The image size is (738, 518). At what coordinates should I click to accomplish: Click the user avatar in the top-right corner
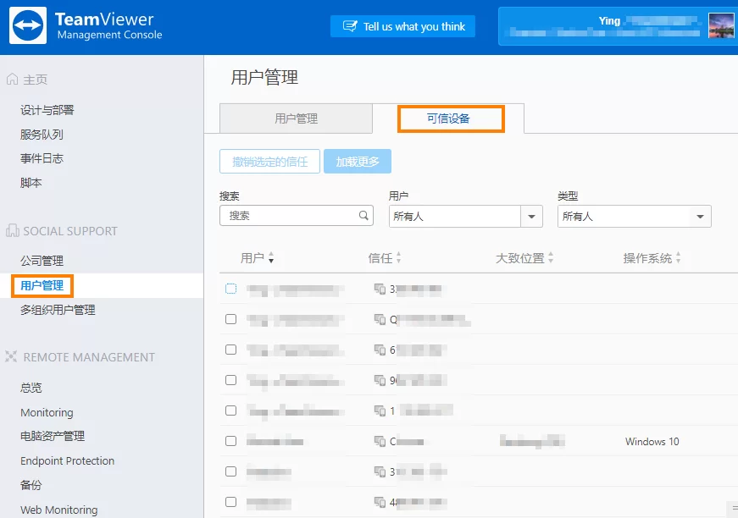[722, 26]
